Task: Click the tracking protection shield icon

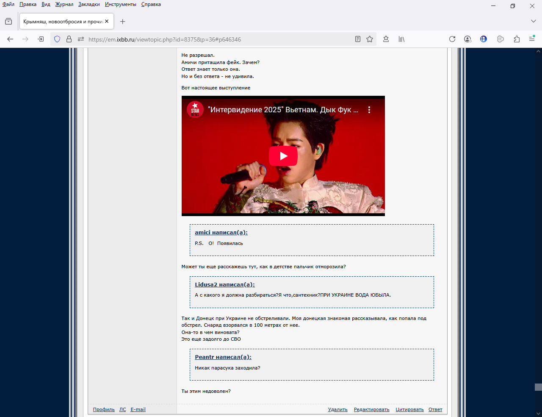Action: (x=57, y=39)
